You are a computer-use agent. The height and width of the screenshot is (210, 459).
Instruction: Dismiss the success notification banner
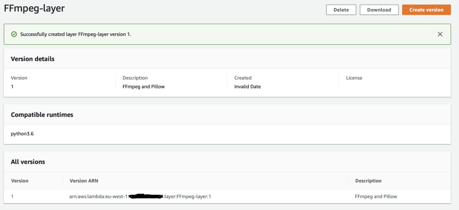440,34
